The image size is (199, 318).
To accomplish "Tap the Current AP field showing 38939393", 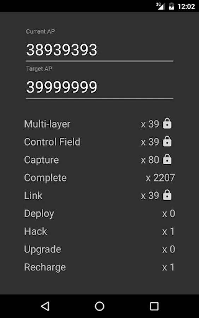I will [x=99, y=50].
